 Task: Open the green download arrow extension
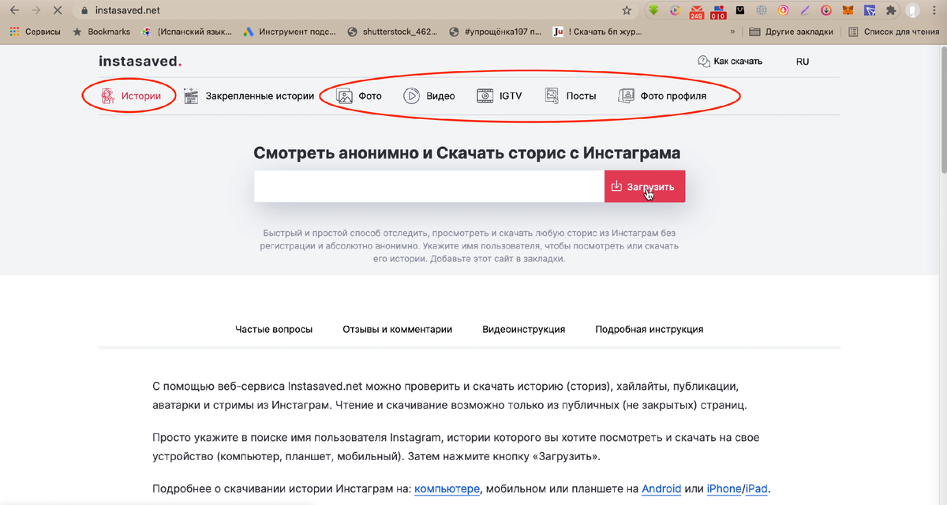(653, 11)
